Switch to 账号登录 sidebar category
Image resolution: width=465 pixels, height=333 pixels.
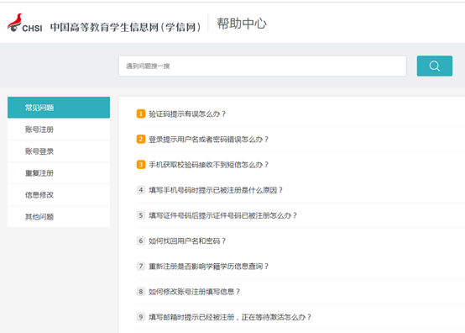(x=59, y=151)
